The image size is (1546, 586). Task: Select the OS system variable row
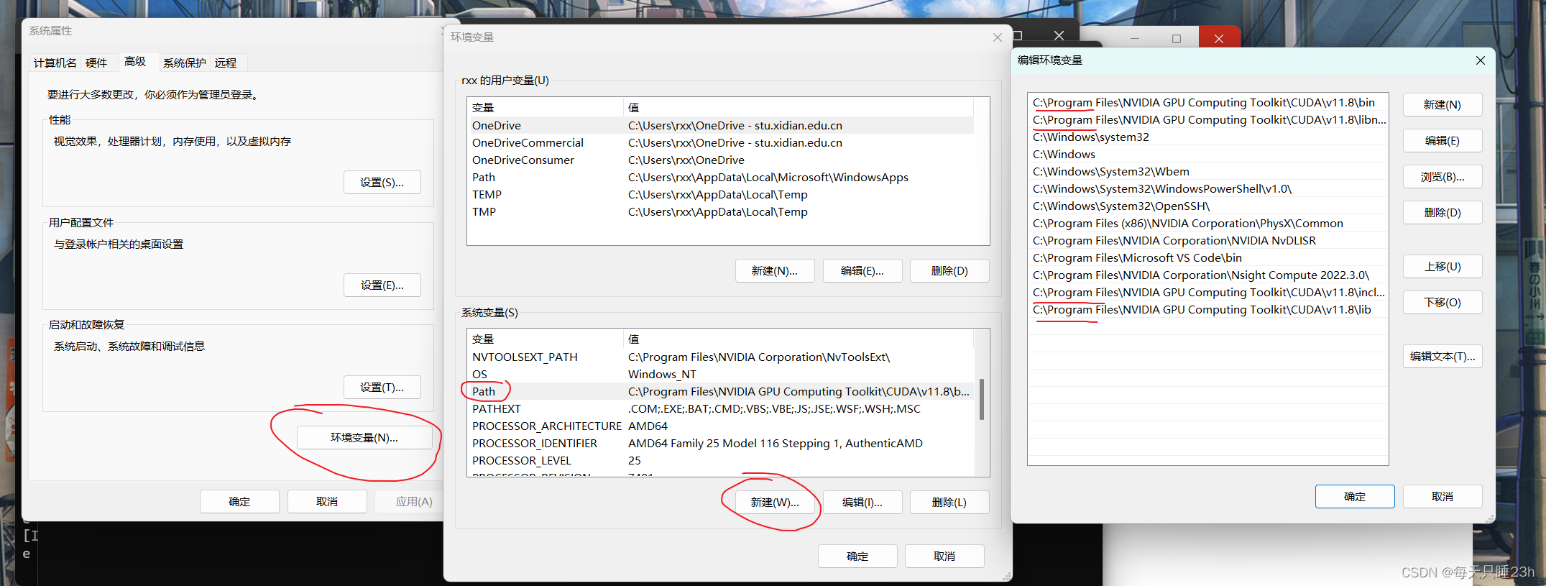(x=721, y=374)
